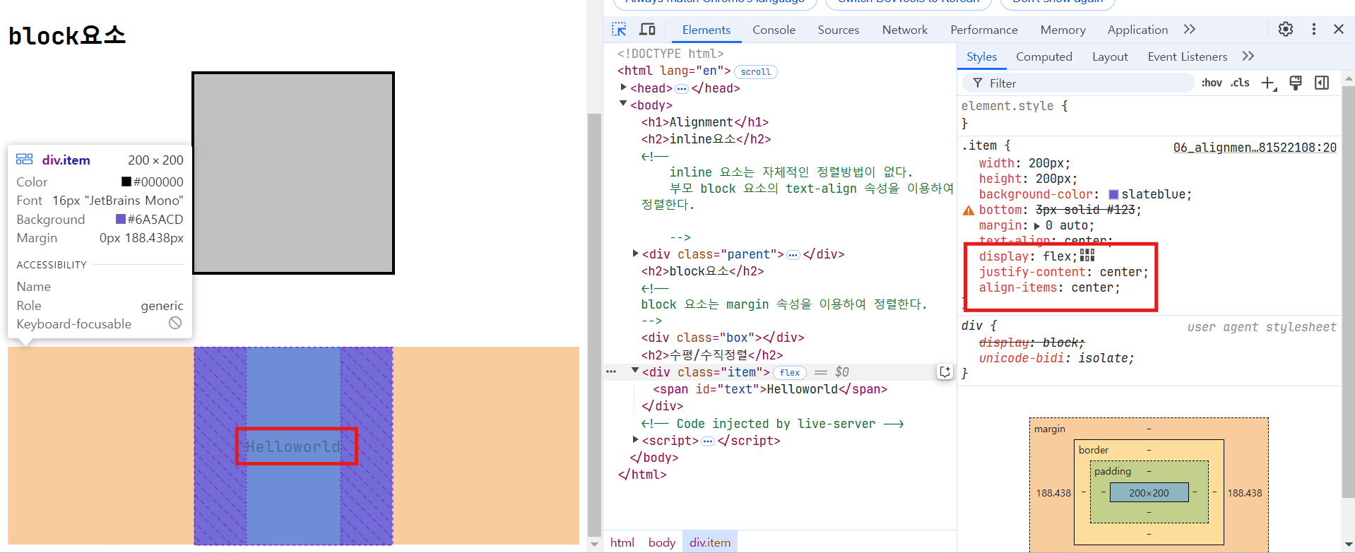The width and height of the screenshot is (1355, 553).
Task: Click the Helloworld text on the page
Action: [292, 446]
